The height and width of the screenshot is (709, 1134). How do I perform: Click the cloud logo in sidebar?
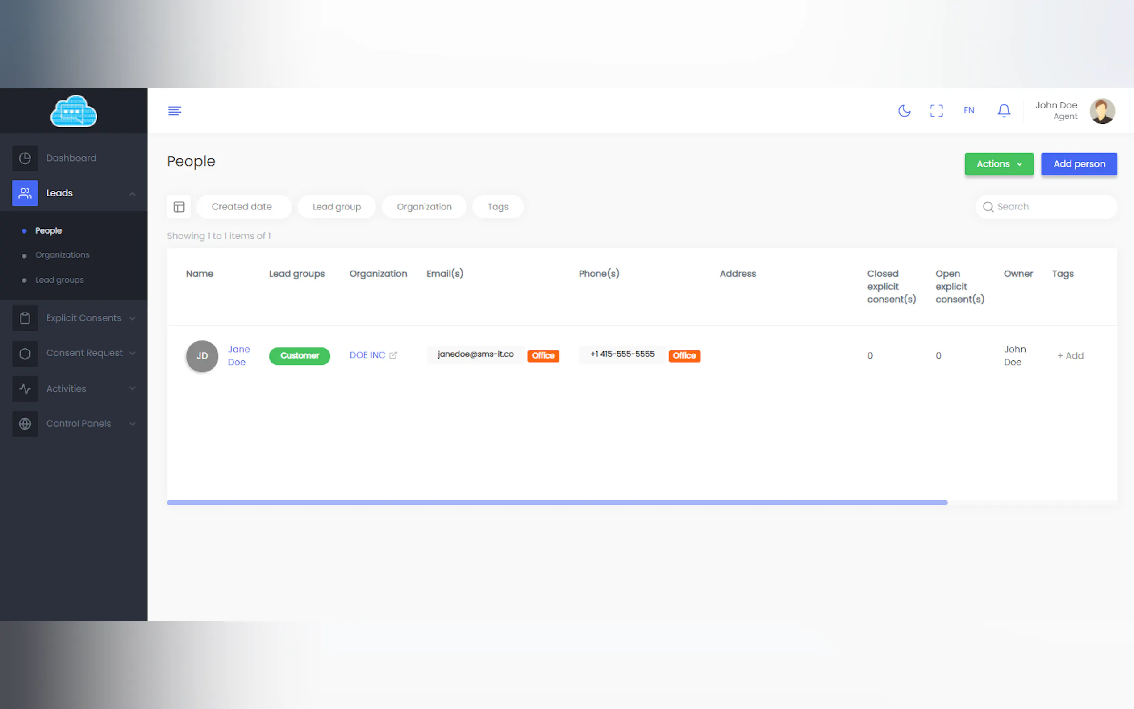[x=74, y=111]
